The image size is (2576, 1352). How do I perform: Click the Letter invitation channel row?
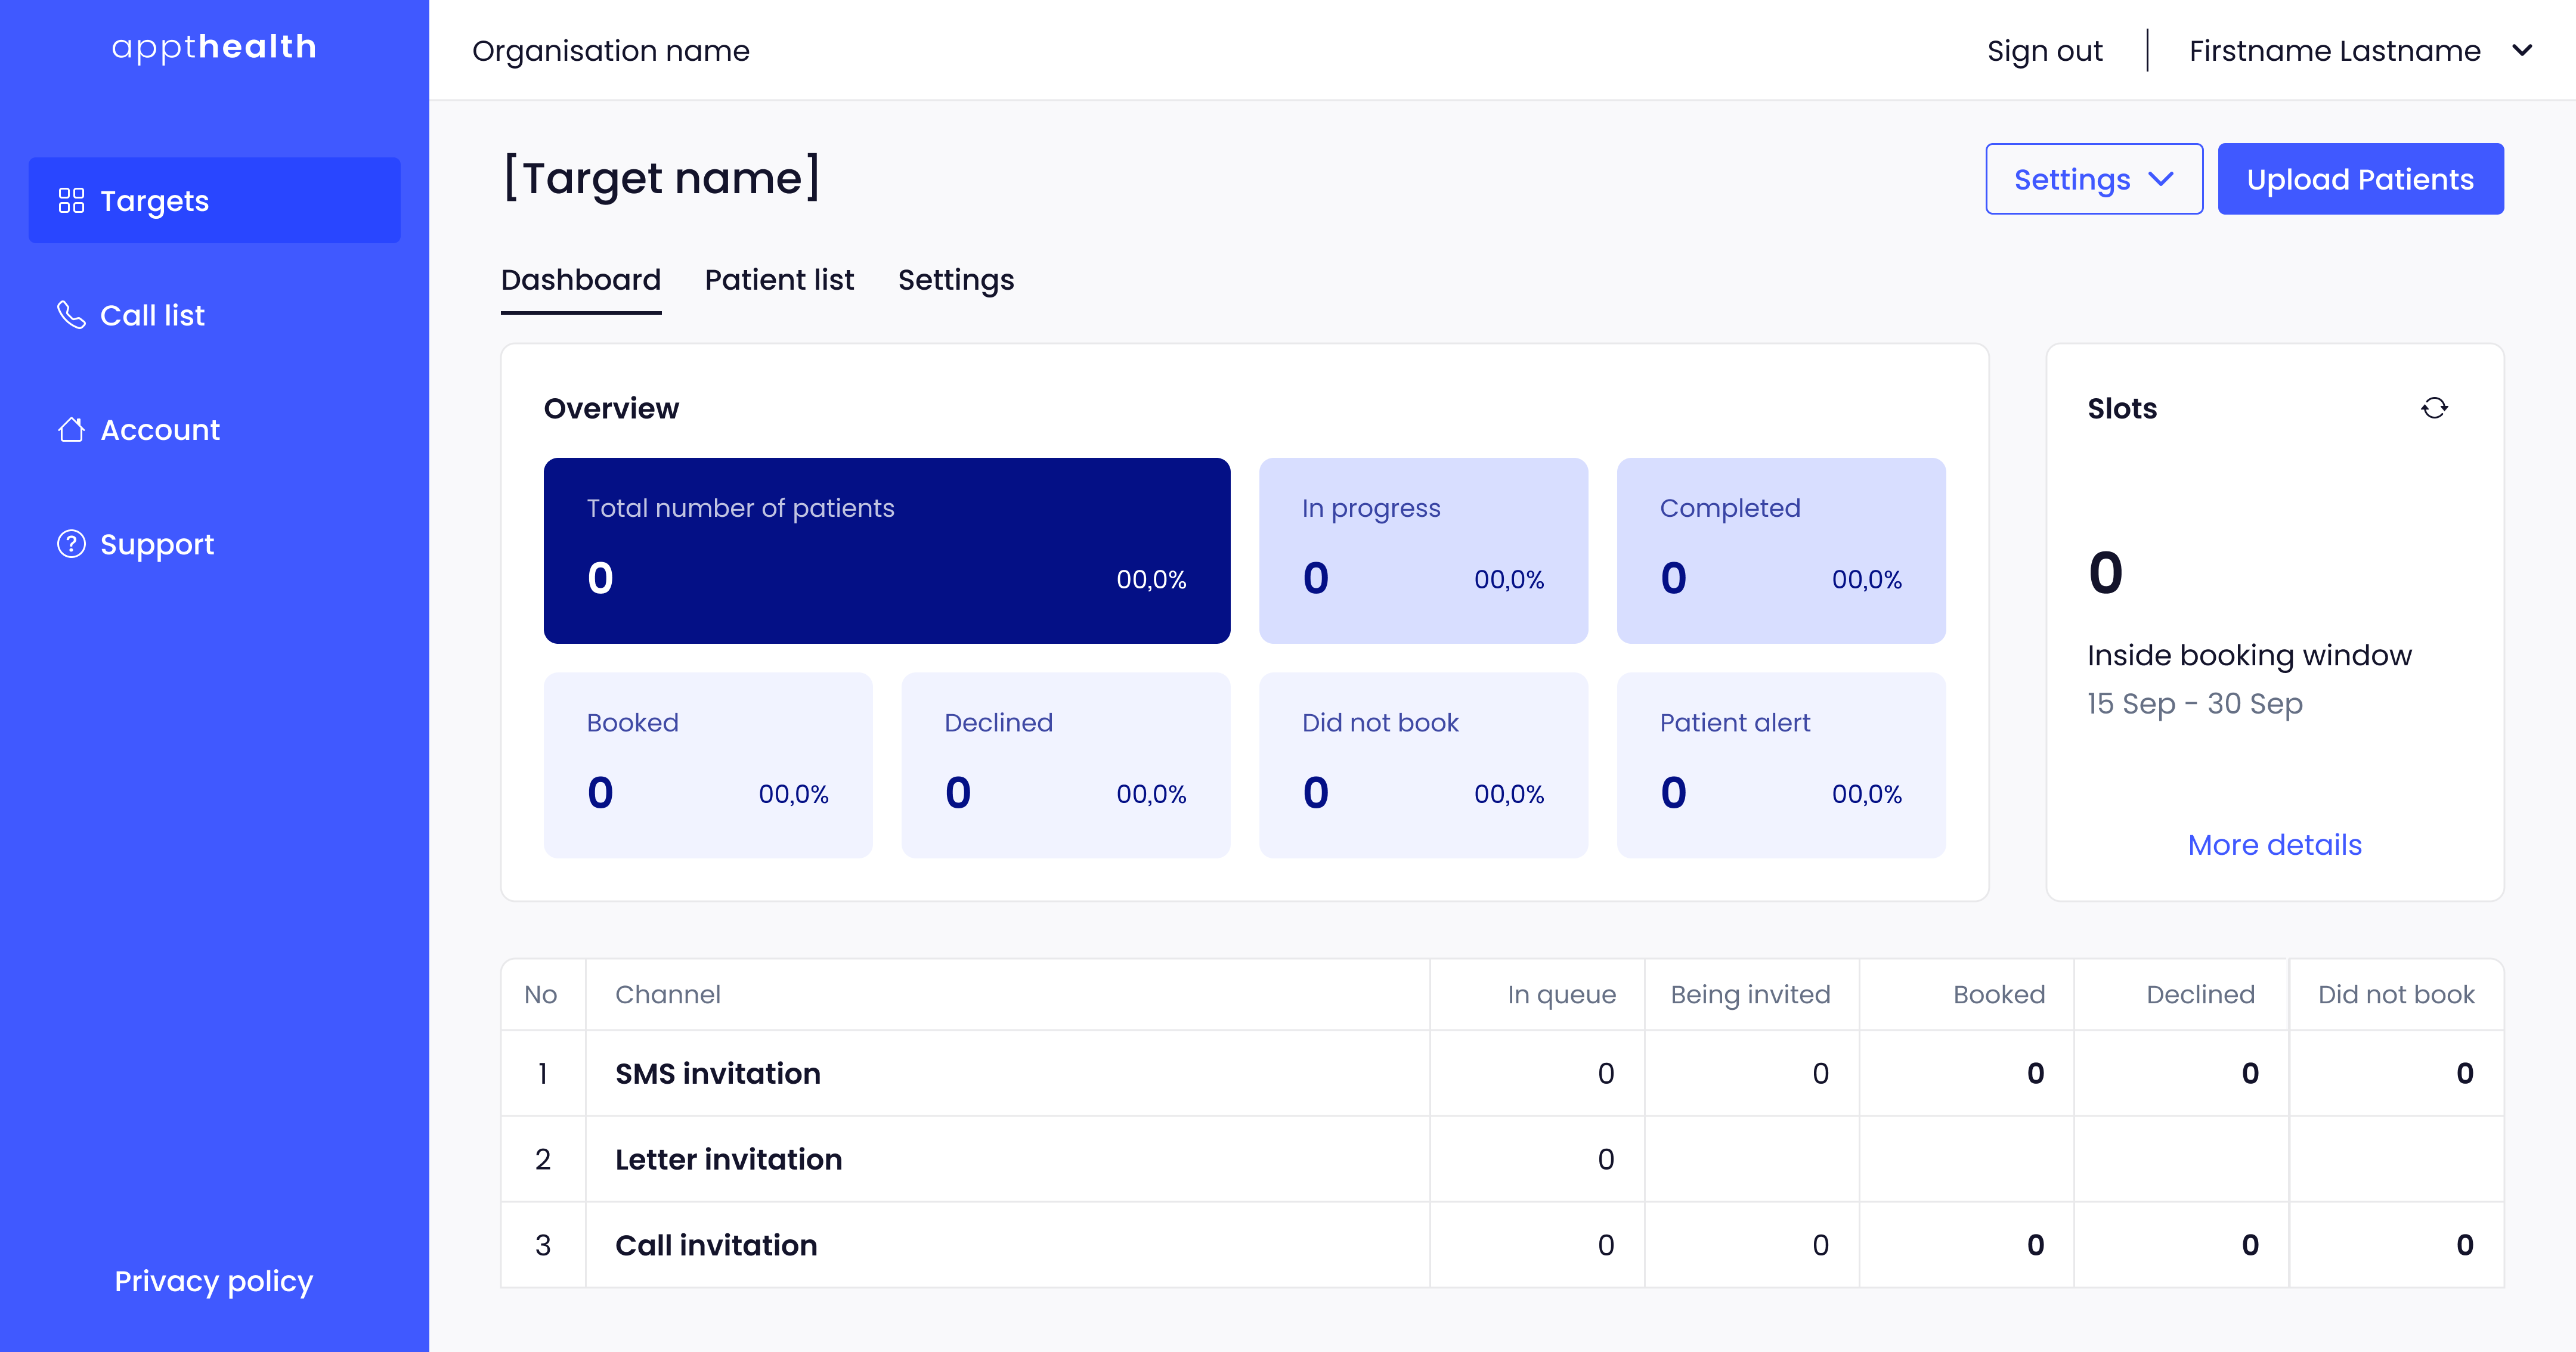[x=1502, y=1159]
